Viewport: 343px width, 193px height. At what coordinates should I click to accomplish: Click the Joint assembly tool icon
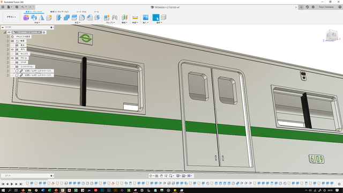(x=115, y=18)
